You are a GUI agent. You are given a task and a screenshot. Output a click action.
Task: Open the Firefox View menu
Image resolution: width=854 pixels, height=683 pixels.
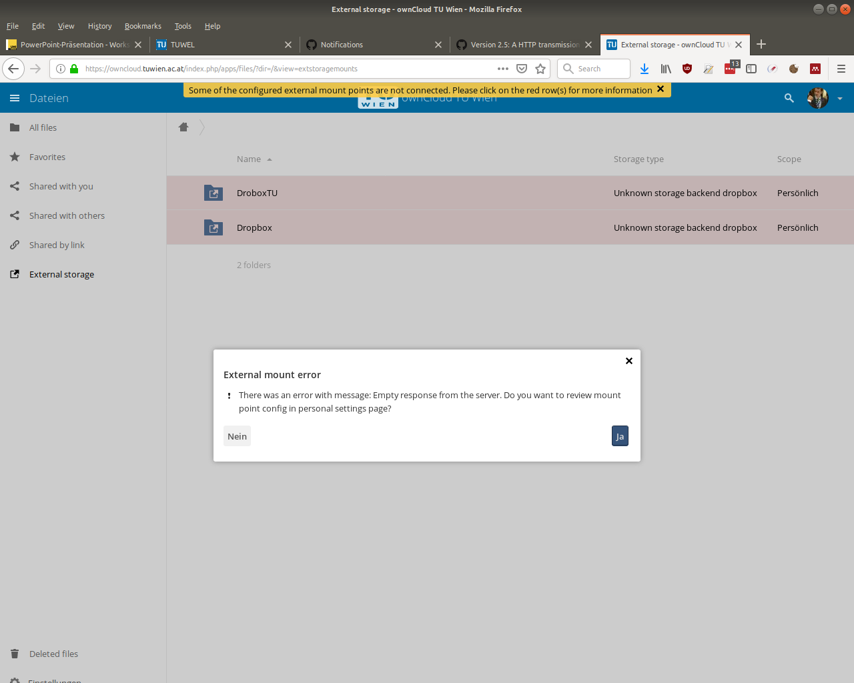coord(66,26)
